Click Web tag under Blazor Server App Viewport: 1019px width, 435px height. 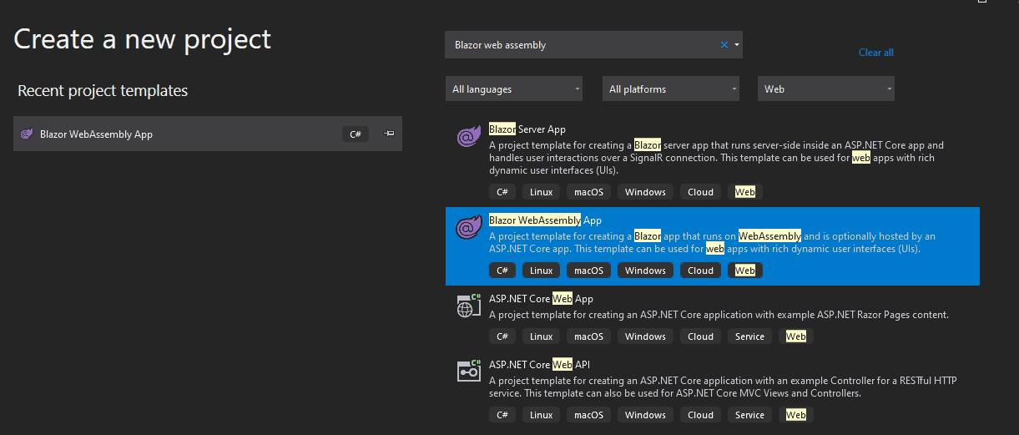tap(745, 192)
